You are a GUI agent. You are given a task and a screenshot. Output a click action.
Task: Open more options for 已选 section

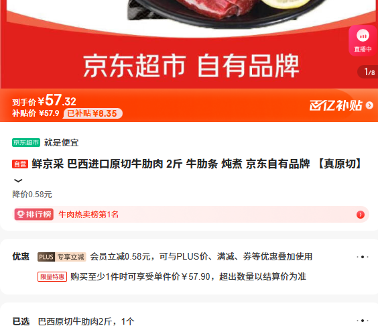point(363,321)
